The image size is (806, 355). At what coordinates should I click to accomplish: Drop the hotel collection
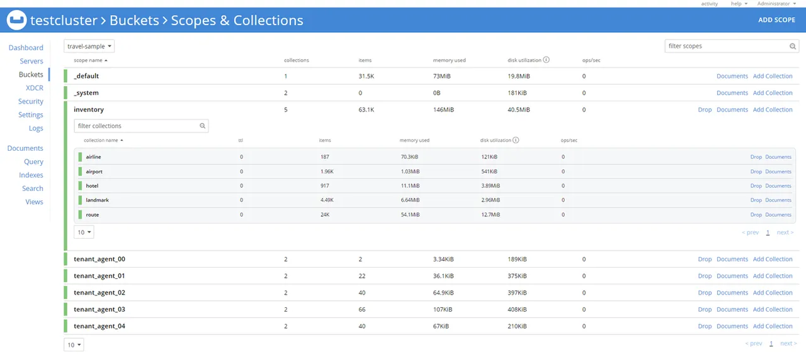click(x=756, y=186)
